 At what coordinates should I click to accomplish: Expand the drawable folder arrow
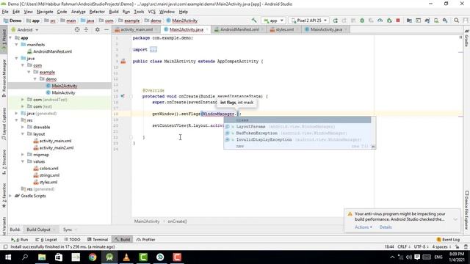point(23,127)
